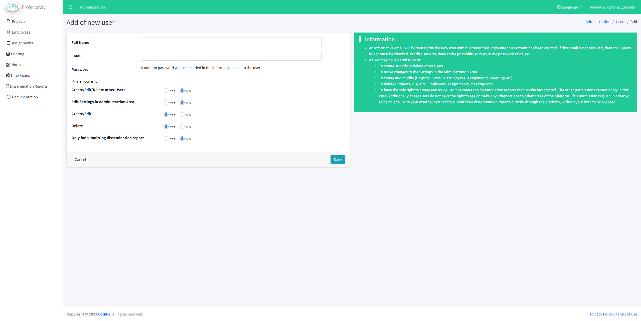
Task: Click into the Full Name field
Action: 231,42
